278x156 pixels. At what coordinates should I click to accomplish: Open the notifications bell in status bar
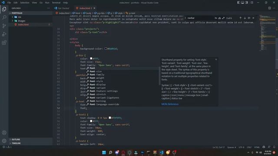pyautogui.click(x=274, y=147)
